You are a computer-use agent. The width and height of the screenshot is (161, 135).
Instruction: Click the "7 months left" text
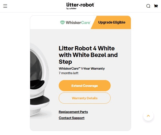68,73
